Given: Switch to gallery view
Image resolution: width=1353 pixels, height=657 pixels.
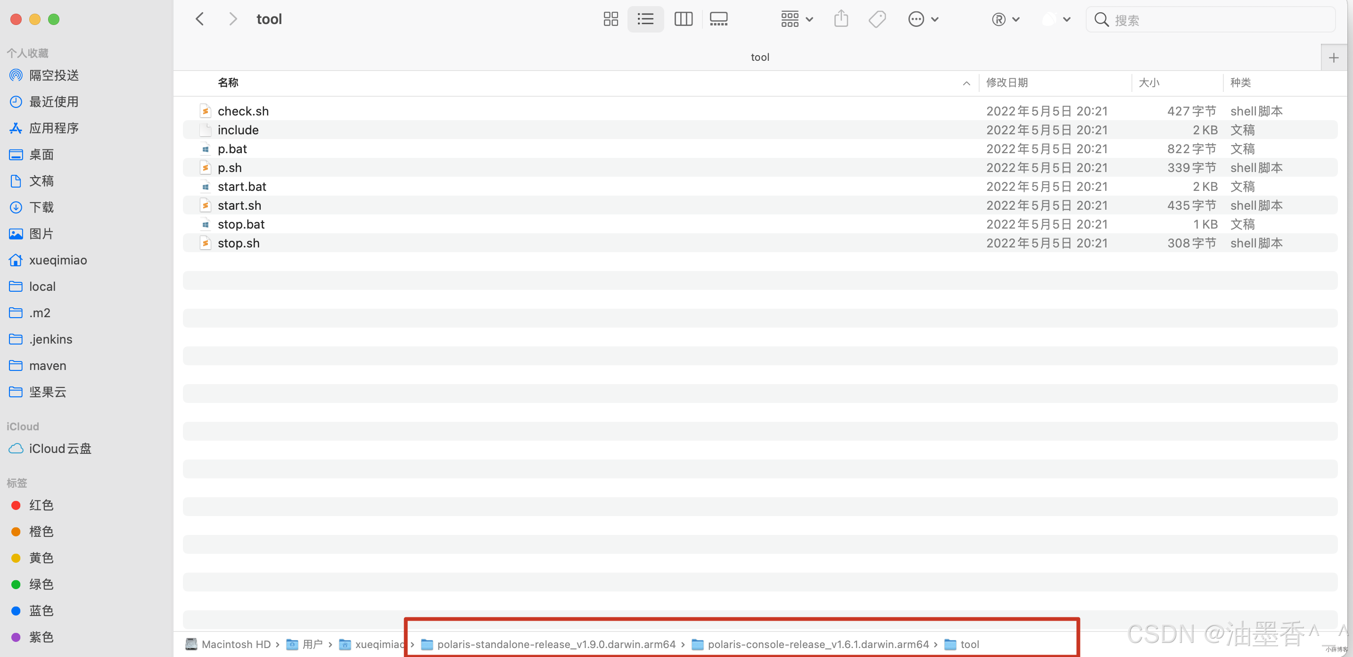Looking at the screenshot, I should pyautogui.click(x=718, y=19).
